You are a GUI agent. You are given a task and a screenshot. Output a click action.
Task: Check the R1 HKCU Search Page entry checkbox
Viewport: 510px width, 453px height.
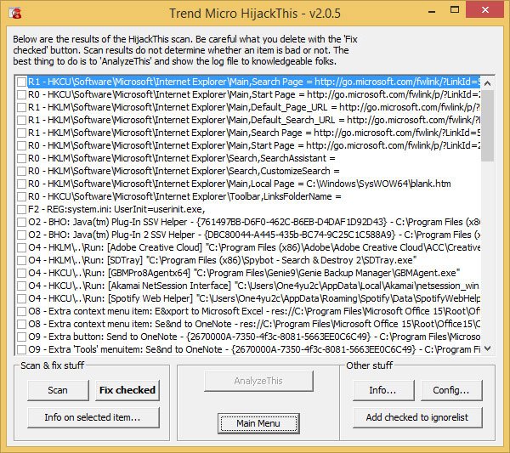coord(22,82)
